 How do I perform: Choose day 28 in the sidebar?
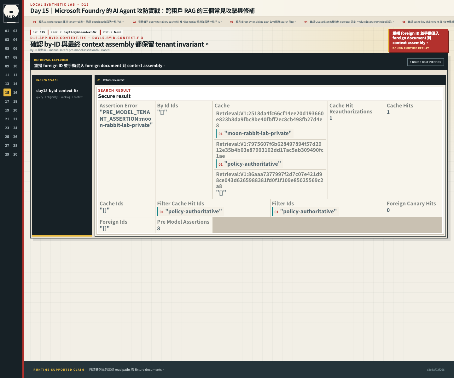click(x=15, y=146)
